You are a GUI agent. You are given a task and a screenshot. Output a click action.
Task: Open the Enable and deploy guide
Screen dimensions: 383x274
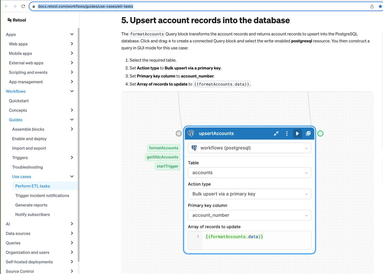coord(29,139)
